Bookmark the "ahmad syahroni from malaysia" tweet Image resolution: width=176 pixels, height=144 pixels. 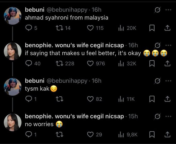pos(152,28)
